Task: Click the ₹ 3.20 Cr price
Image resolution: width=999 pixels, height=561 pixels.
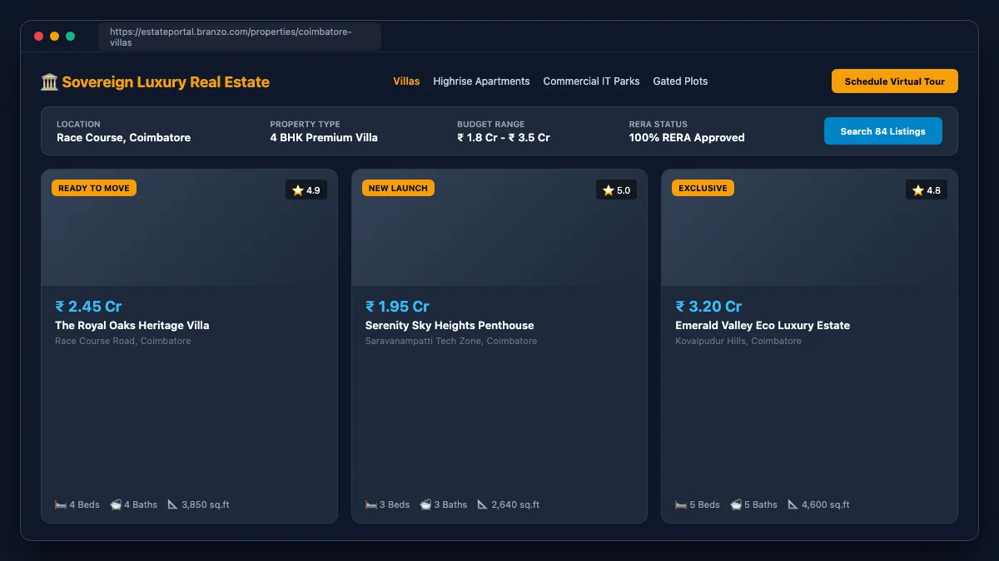Action: tap(708, 306)
